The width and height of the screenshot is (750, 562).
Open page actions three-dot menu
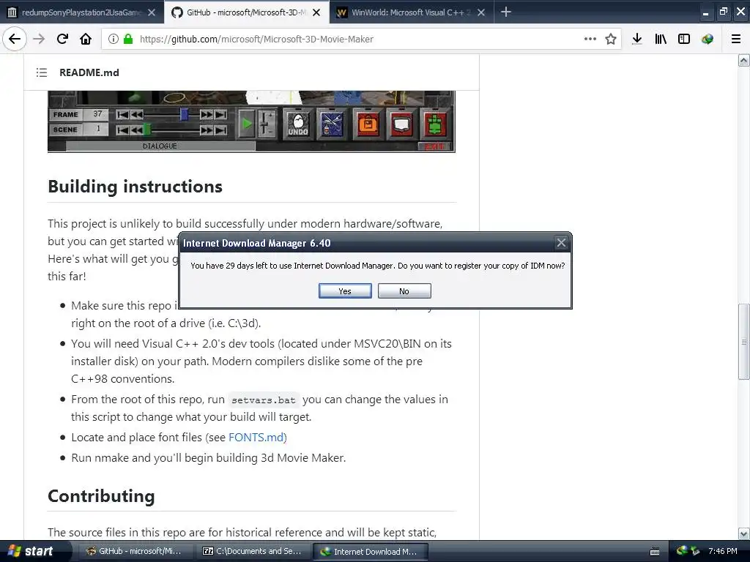pos(590,39)
